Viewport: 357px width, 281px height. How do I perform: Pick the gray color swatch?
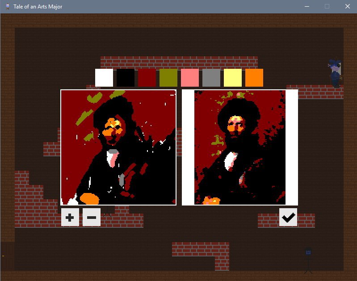pyautogui.click(x=211, y=78)
